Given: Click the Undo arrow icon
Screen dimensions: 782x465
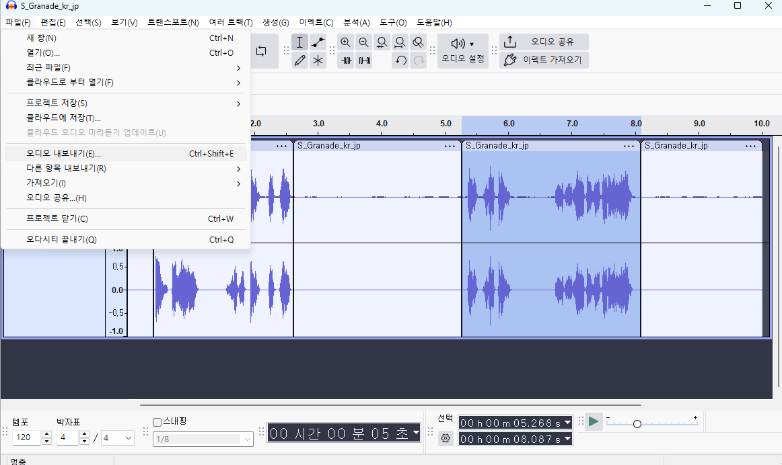Looking at the screenshot, I should [x=400, y=60].
